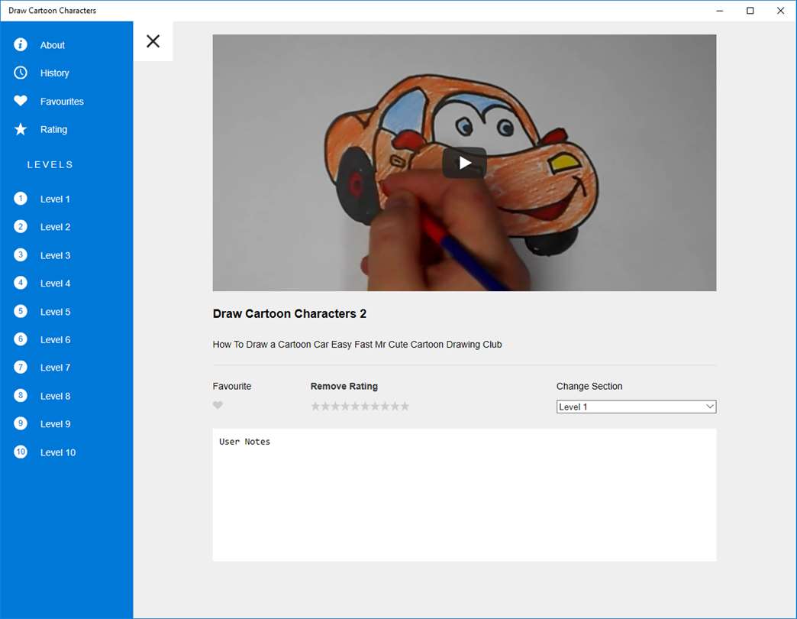The image size is (797, 619).
Task: Close the video panel with X icon
Action: (153, 41)
